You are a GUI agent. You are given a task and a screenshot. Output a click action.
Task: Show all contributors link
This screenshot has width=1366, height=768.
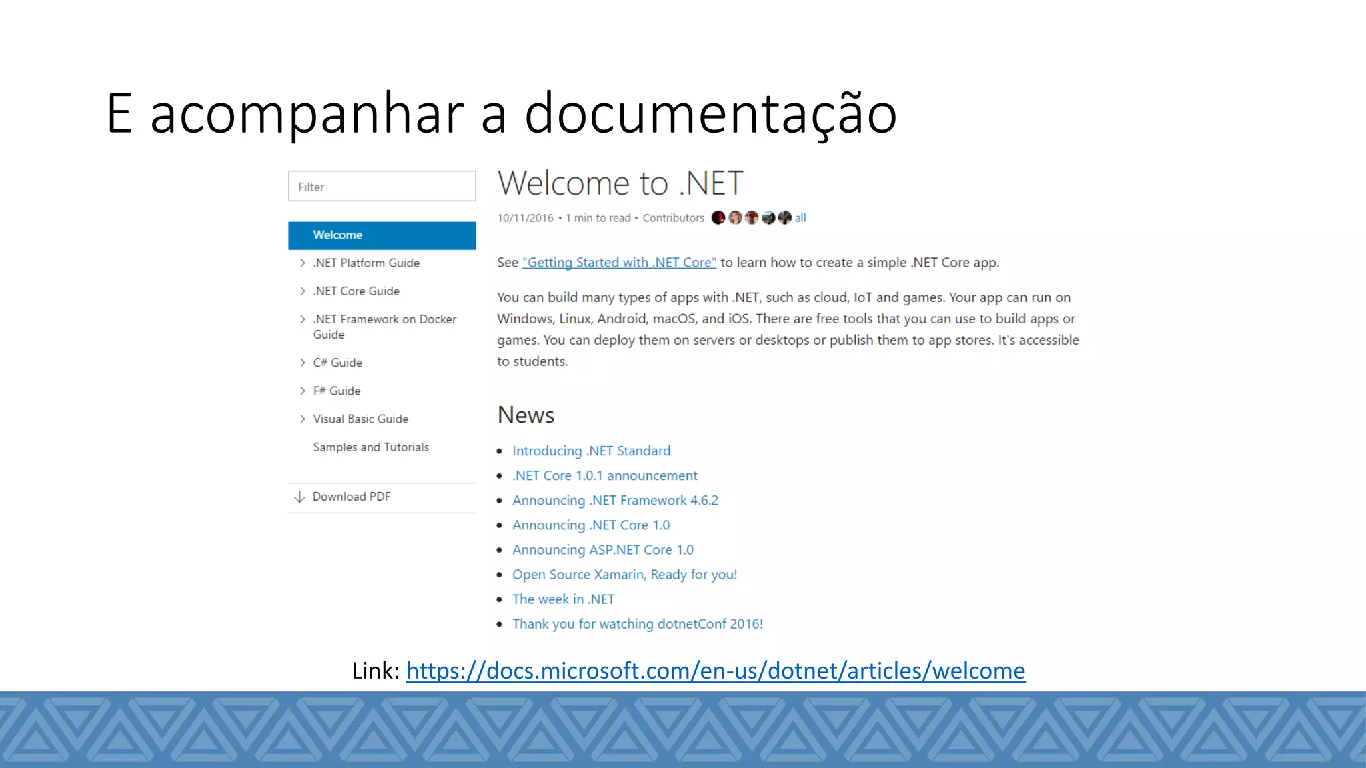pyautogui.click(x=800, y=218)
